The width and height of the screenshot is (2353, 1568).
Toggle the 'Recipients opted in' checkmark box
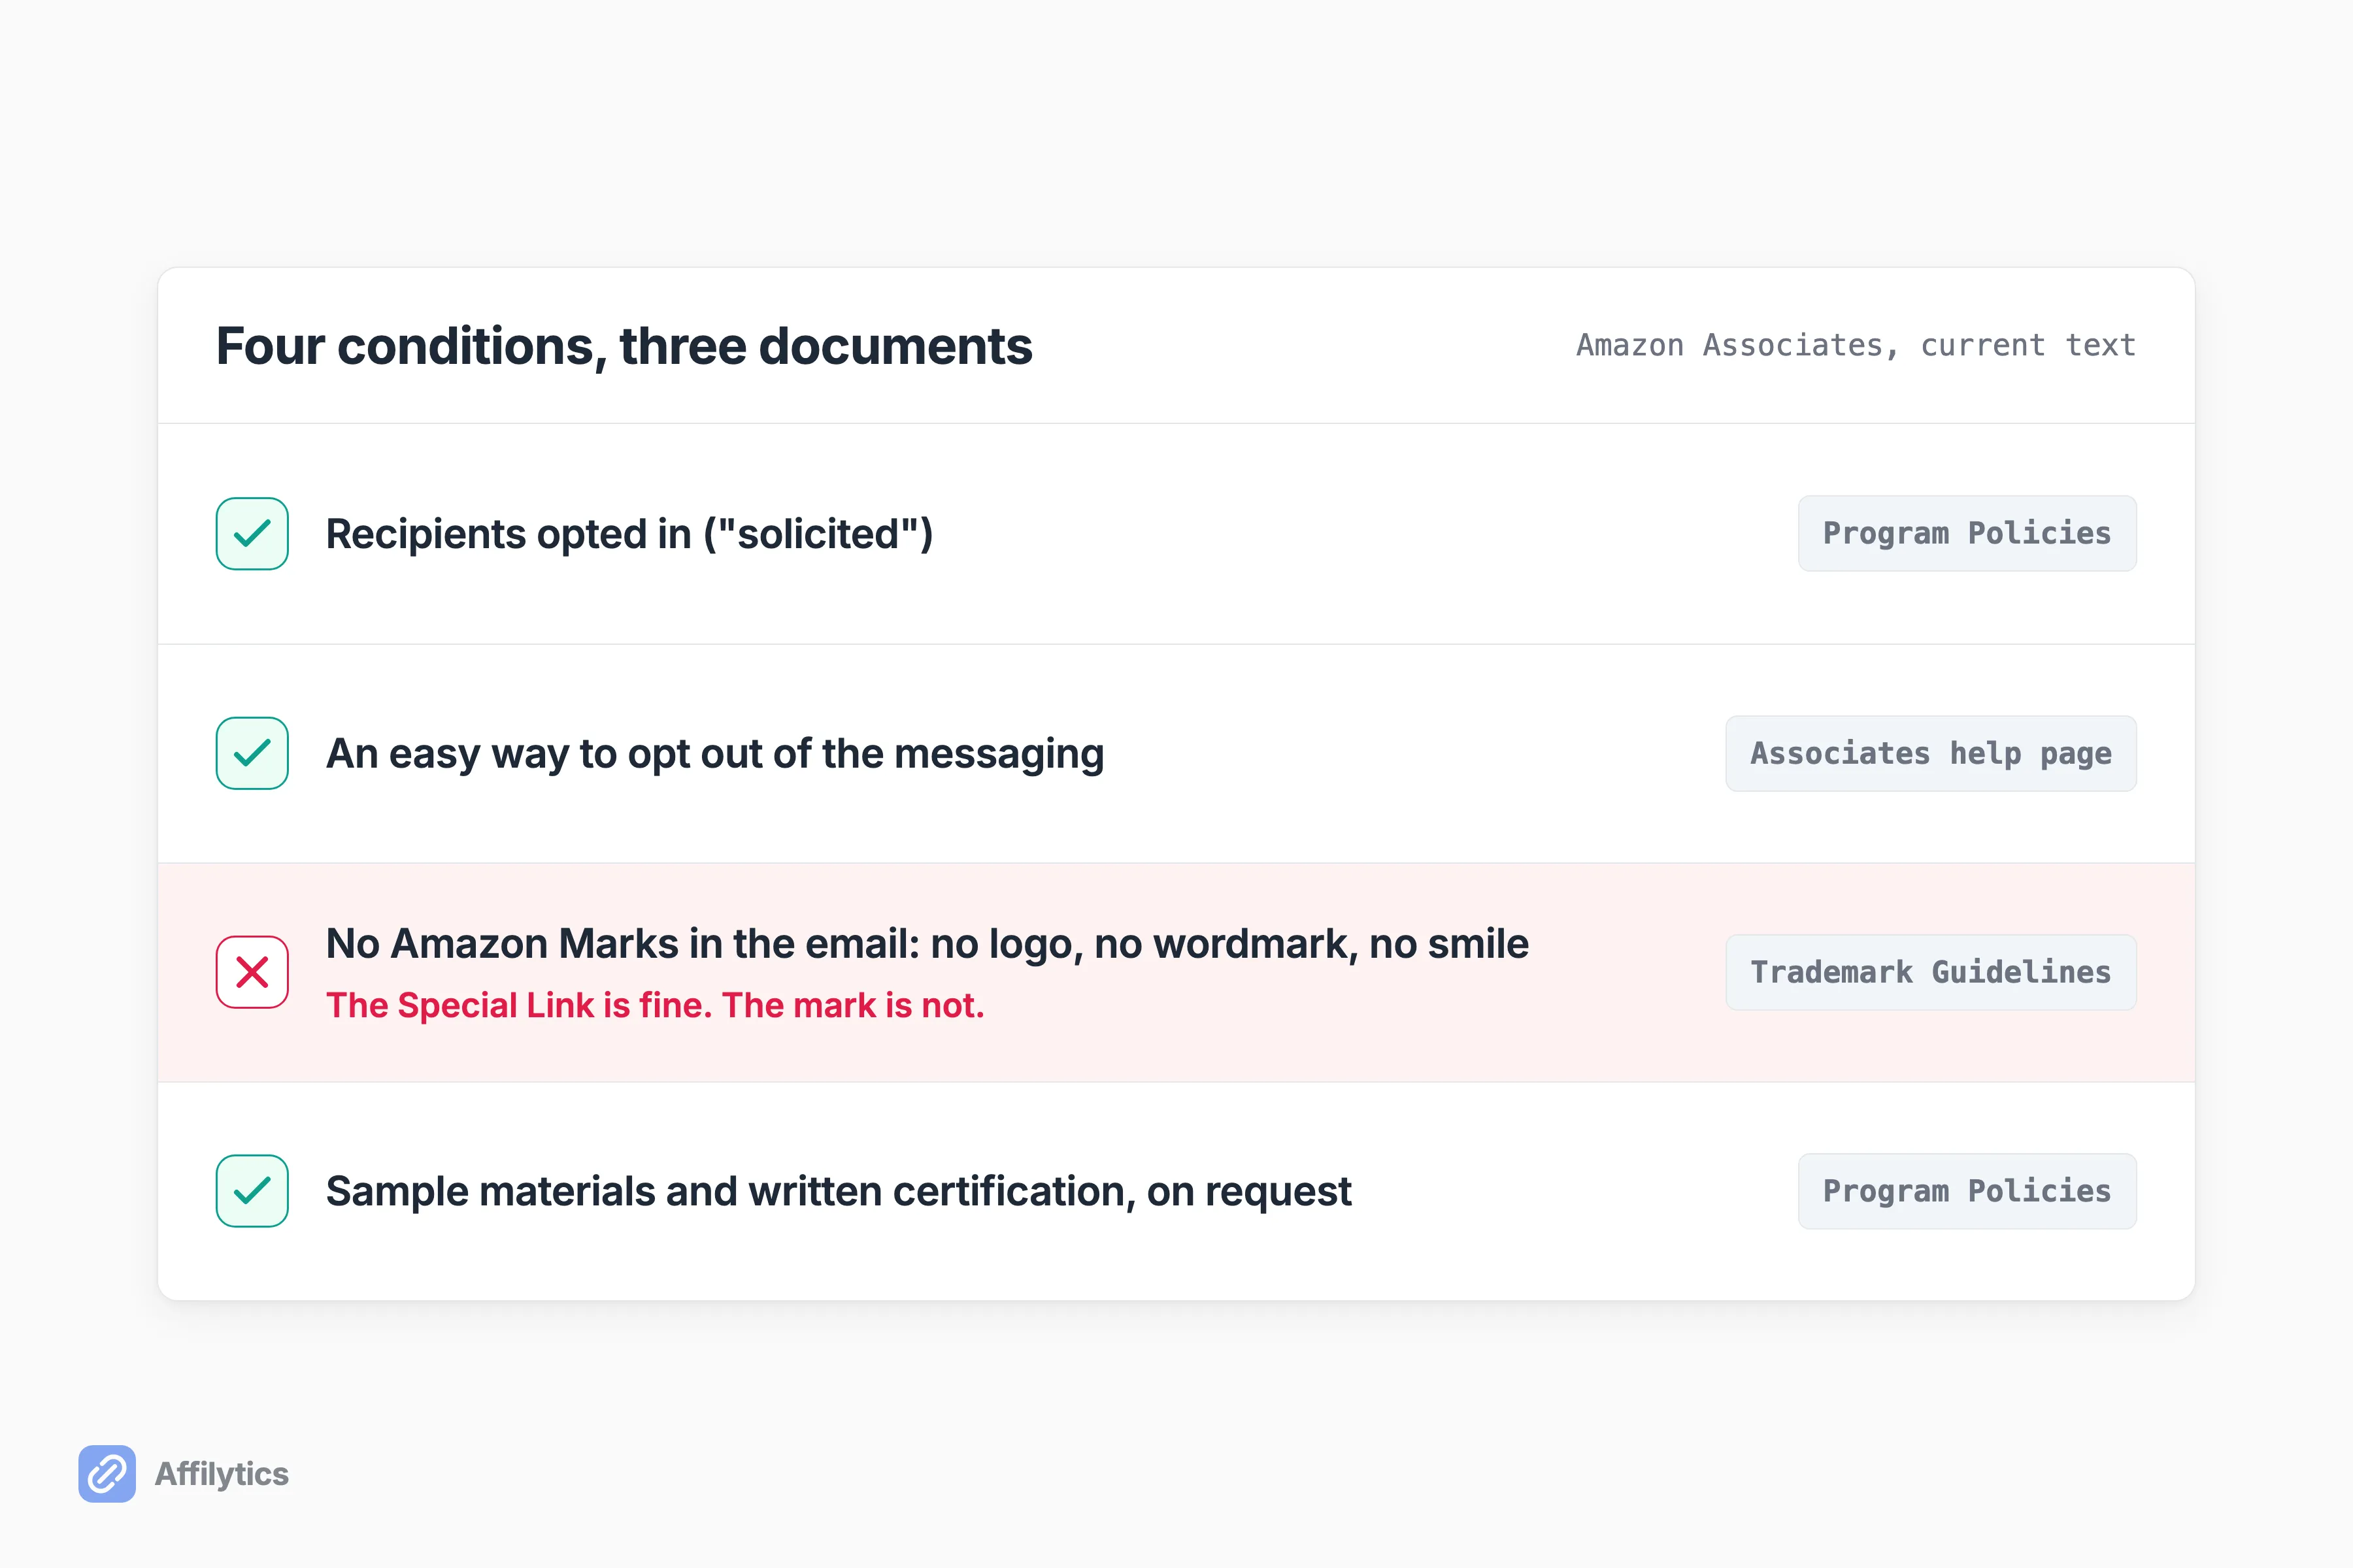pos(252,533)
